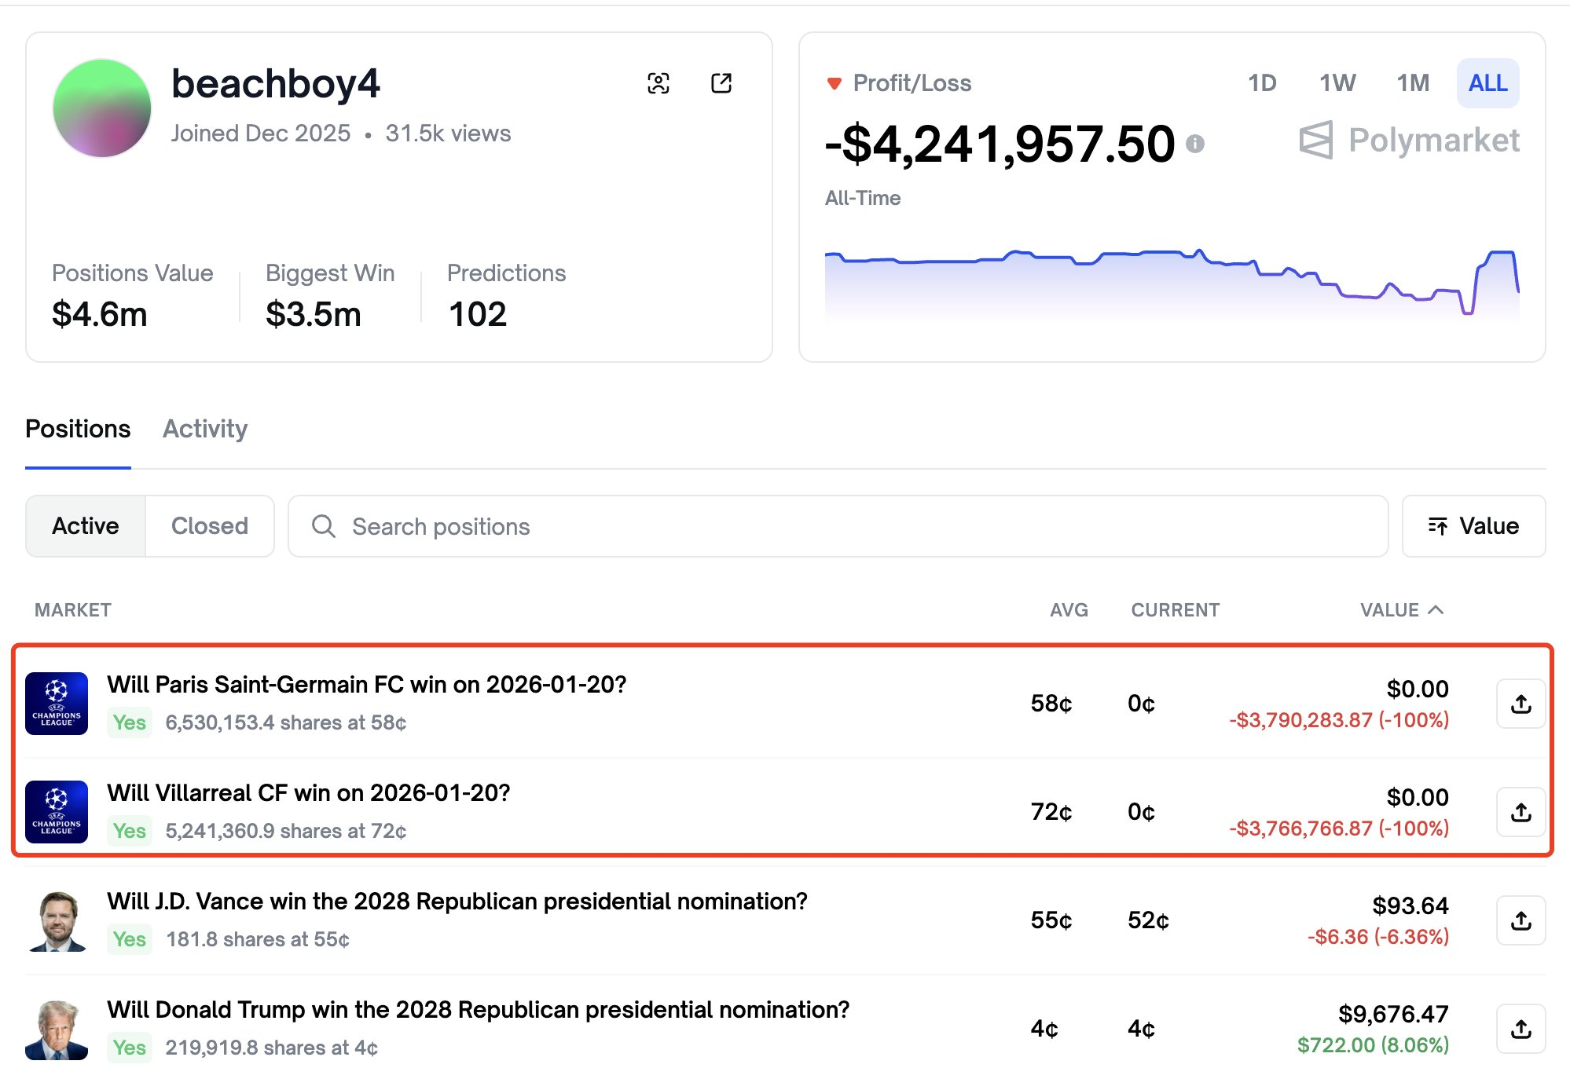The width and height of the screenshot is (1570, 1079).
Task: Share the Paris Saint-Germain position
Action: [1520, 704]
